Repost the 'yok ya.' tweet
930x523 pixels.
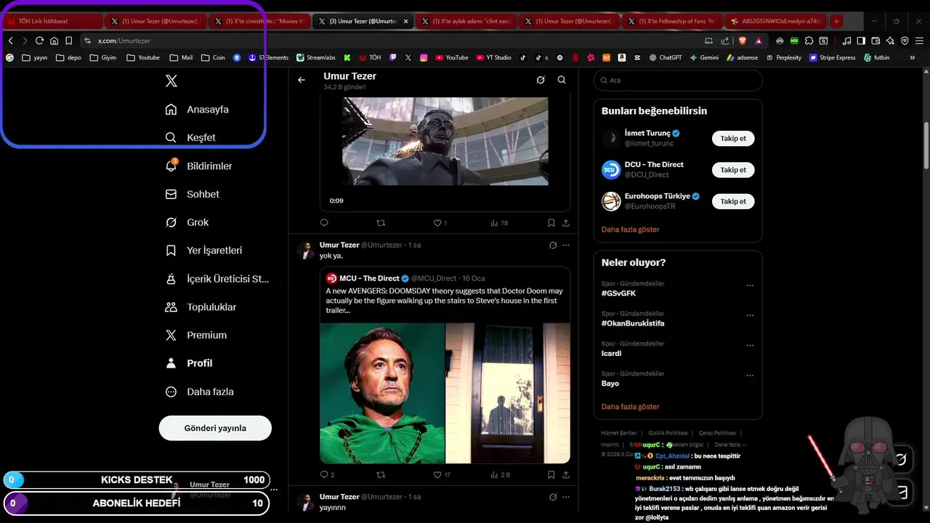pyautogui.click(x=381, y=474)
